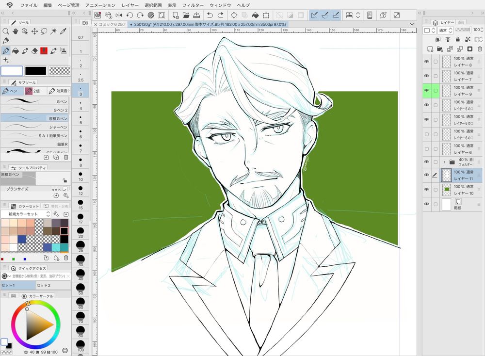Select the Hand move-canvas tool
485x356 pixels.
click(16, 31)
